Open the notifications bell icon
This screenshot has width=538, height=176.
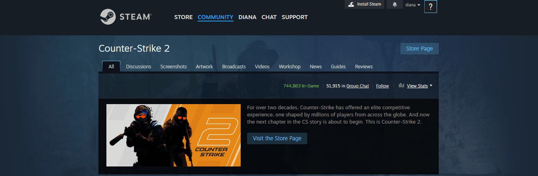[395, 5]
